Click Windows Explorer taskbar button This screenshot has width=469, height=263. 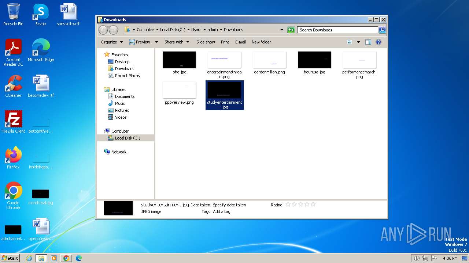coord(41,258)
